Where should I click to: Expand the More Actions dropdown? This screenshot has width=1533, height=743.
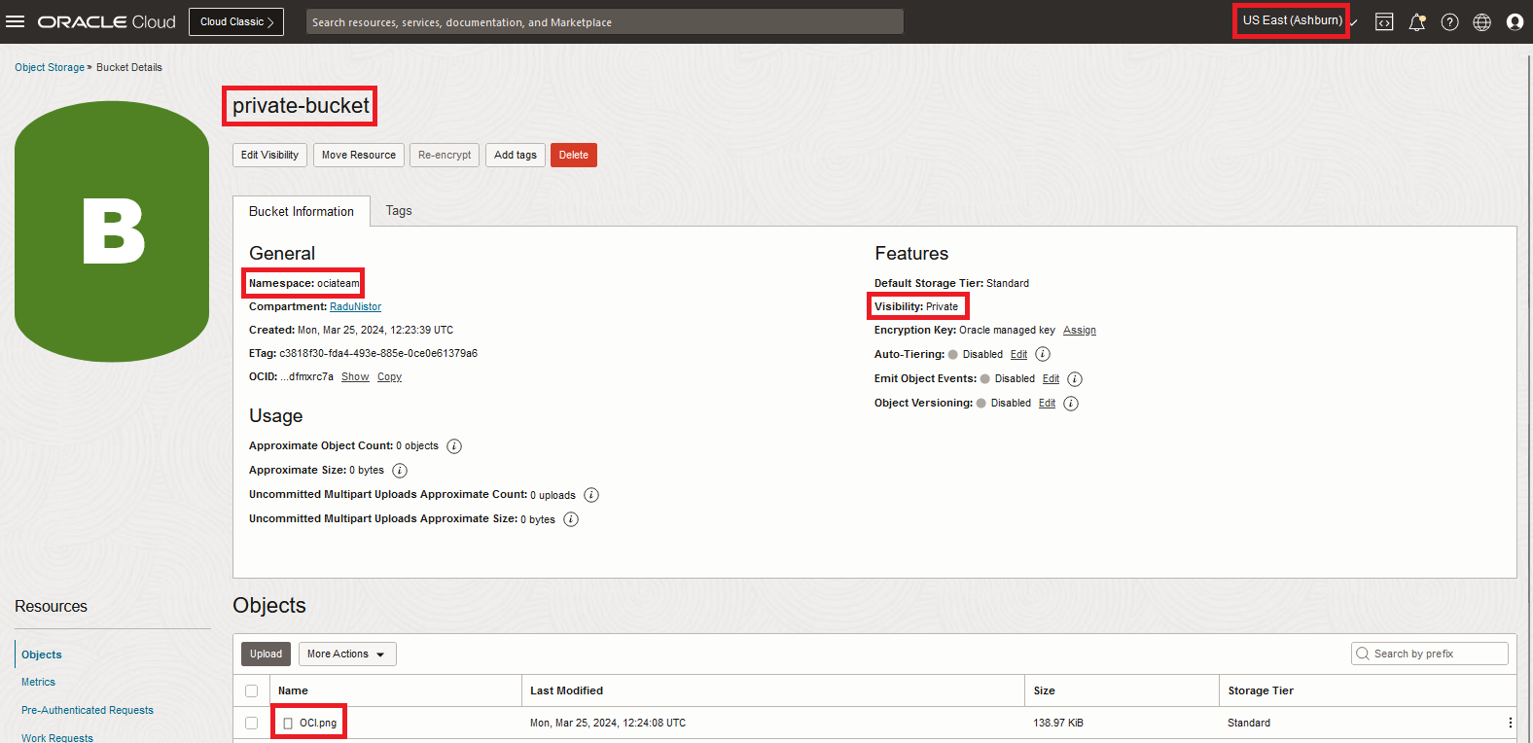coord(347,655)
